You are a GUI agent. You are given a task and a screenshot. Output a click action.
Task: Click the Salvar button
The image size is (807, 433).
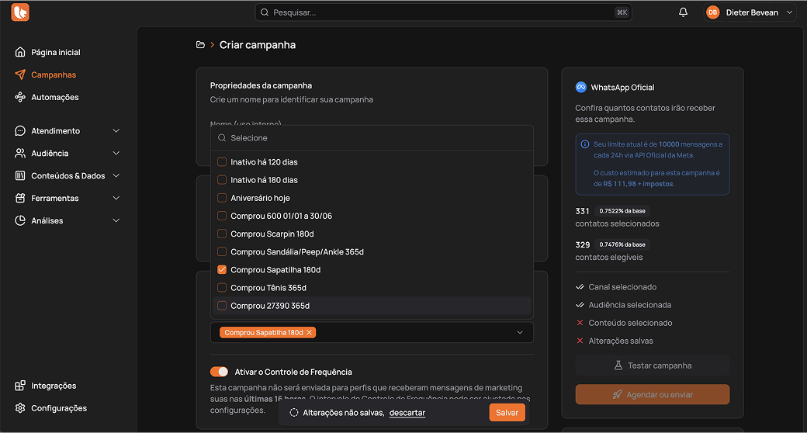[507, 413]
